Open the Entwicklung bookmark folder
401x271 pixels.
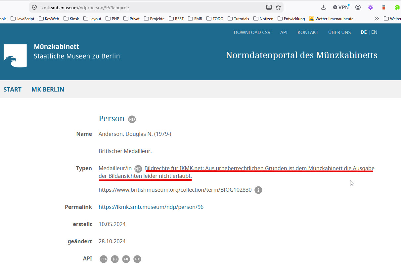pos(291,19)
